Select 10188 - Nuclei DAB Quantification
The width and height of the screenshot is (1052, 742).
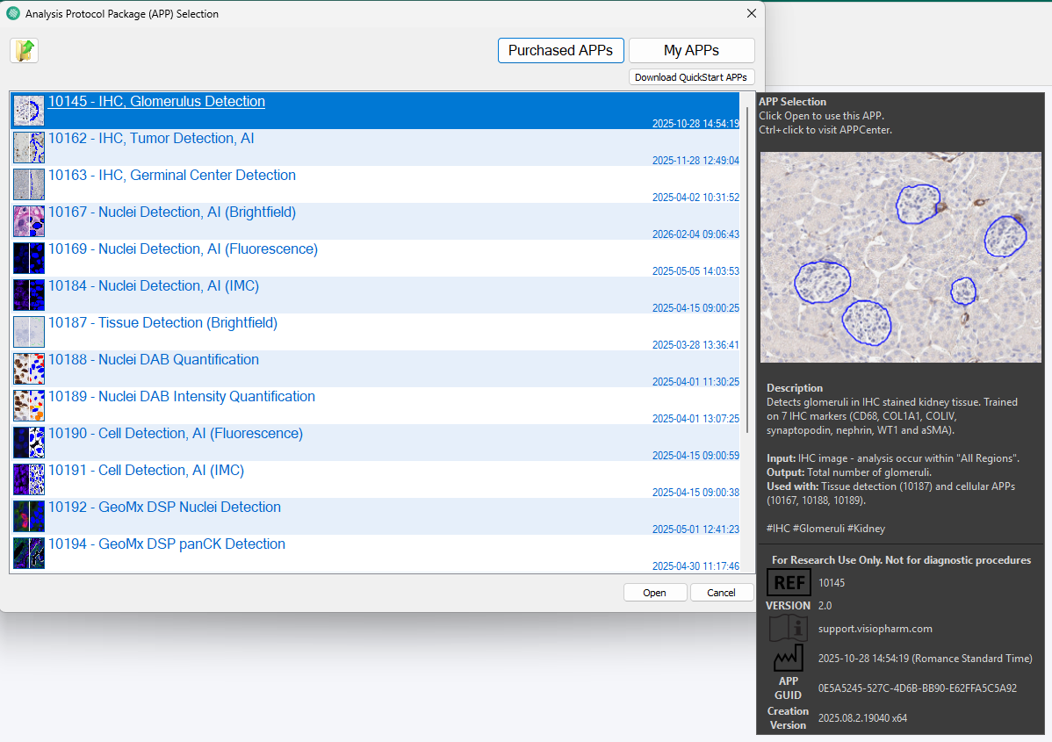(154, 360)
